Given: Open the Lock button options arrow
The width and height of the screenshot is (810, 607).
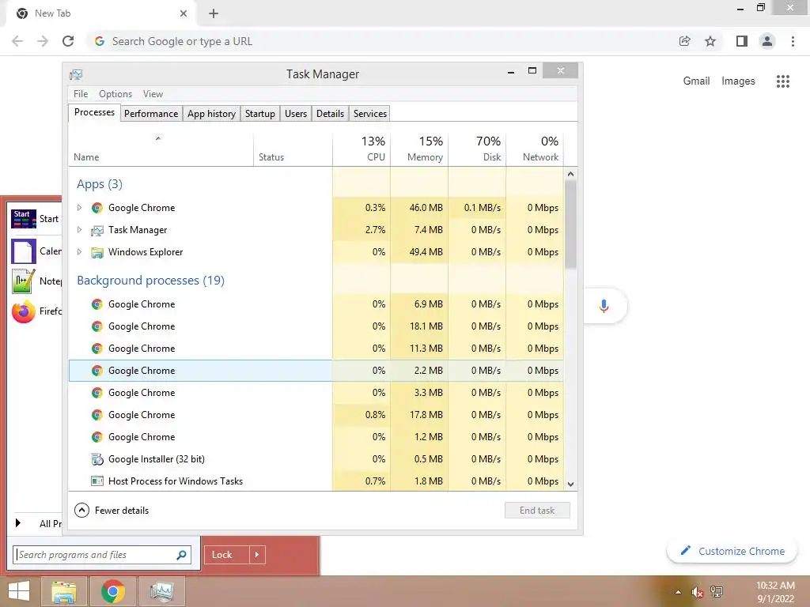Looking at the screenshot, I should 257,555.
